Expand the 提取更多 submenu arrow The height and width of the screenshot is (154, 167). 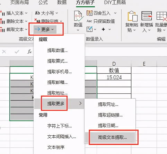coord(80,103)
